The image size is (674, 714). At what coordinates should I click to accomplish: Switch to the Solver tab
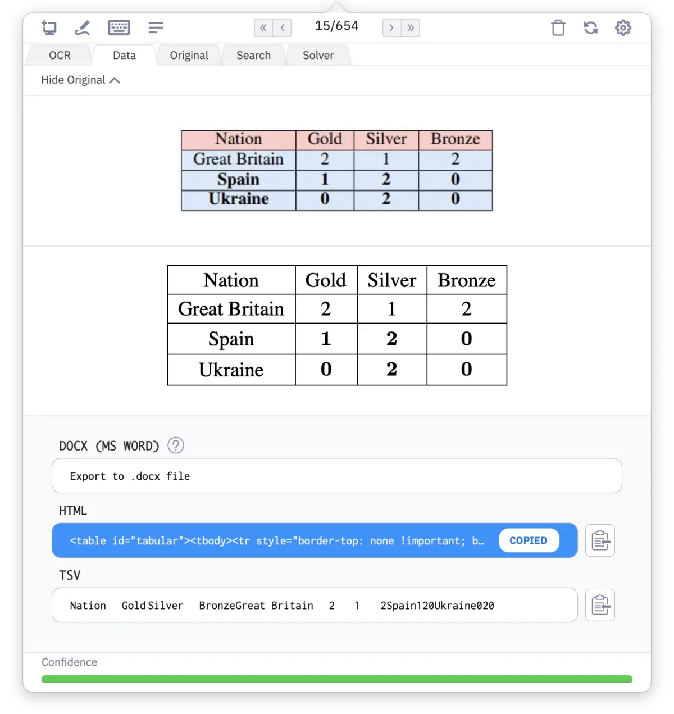point(318,55)
